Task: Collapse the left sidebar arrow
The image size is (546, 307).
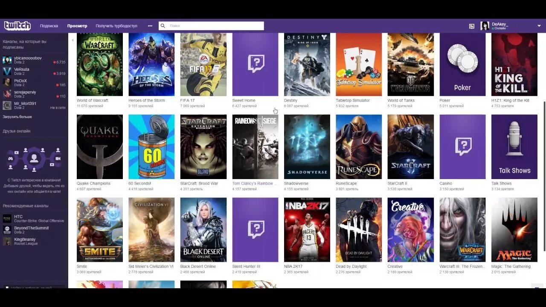Action: (x=72, y=40)
